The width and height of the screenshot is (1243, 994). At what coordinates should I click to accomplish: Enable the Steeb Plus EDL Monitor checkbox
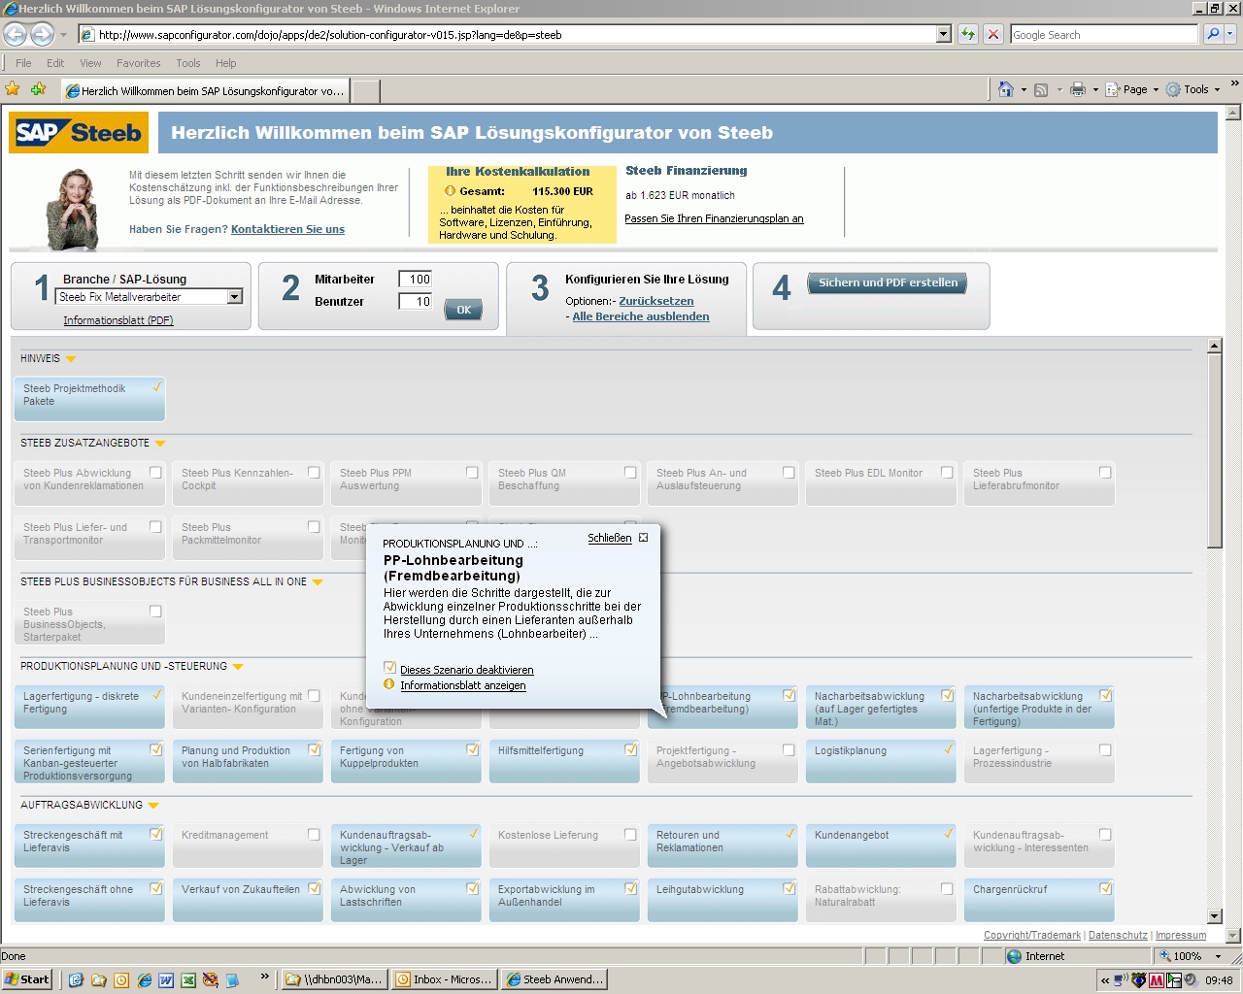point(946,473)
